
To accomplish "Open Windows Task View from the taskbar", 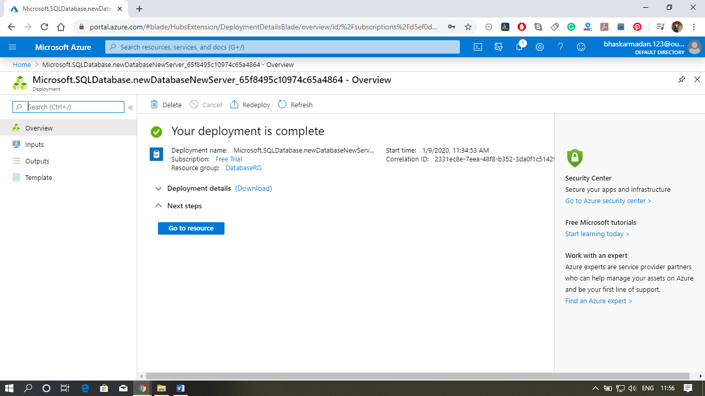I will point(65,388).
